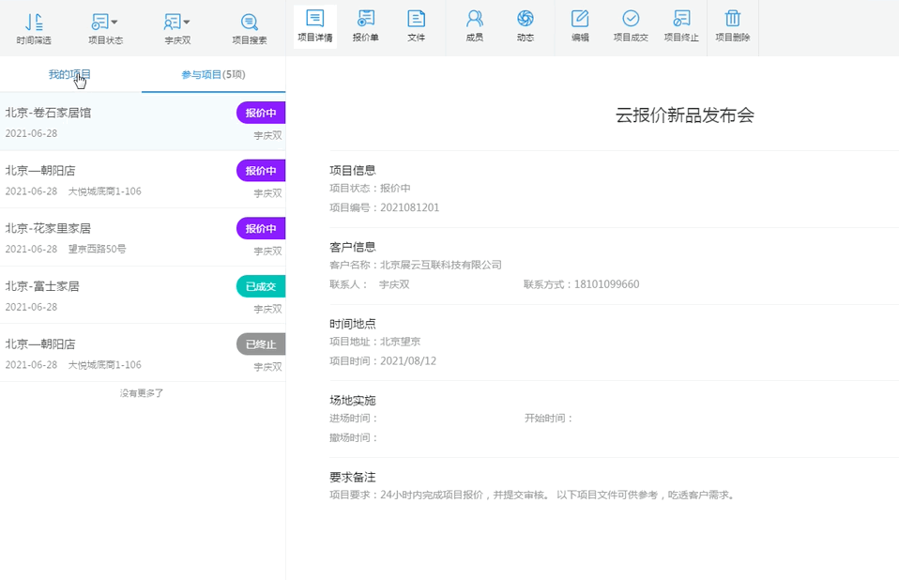Viewport: 899px width, 580px height.
Task: Click the 场地实施 section heading
Action: point(352,400)
